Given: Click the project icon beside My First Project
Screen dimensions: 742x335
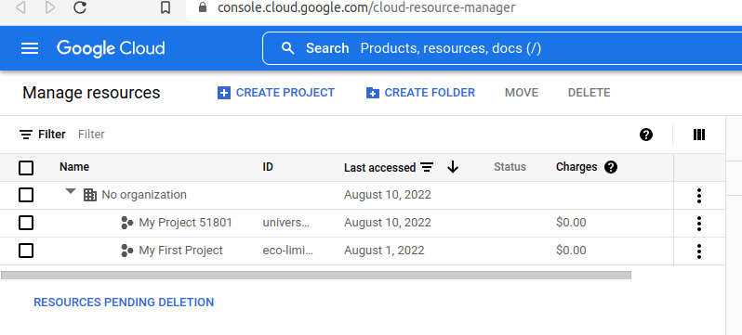Looking at the screenshot, I should [126, 251].
